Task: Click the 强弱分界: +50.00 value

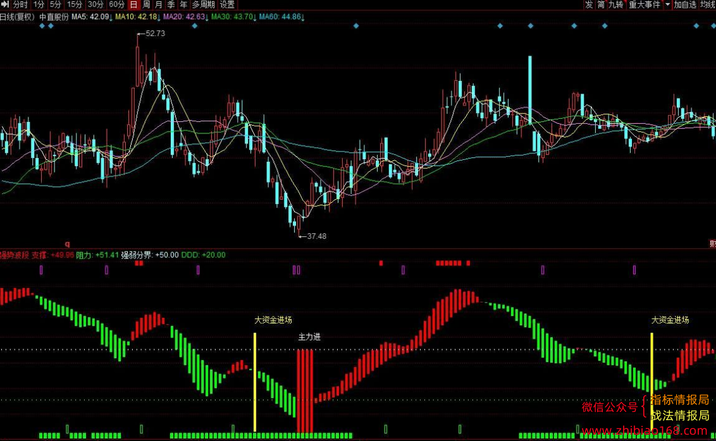Action: coord(150,255)
